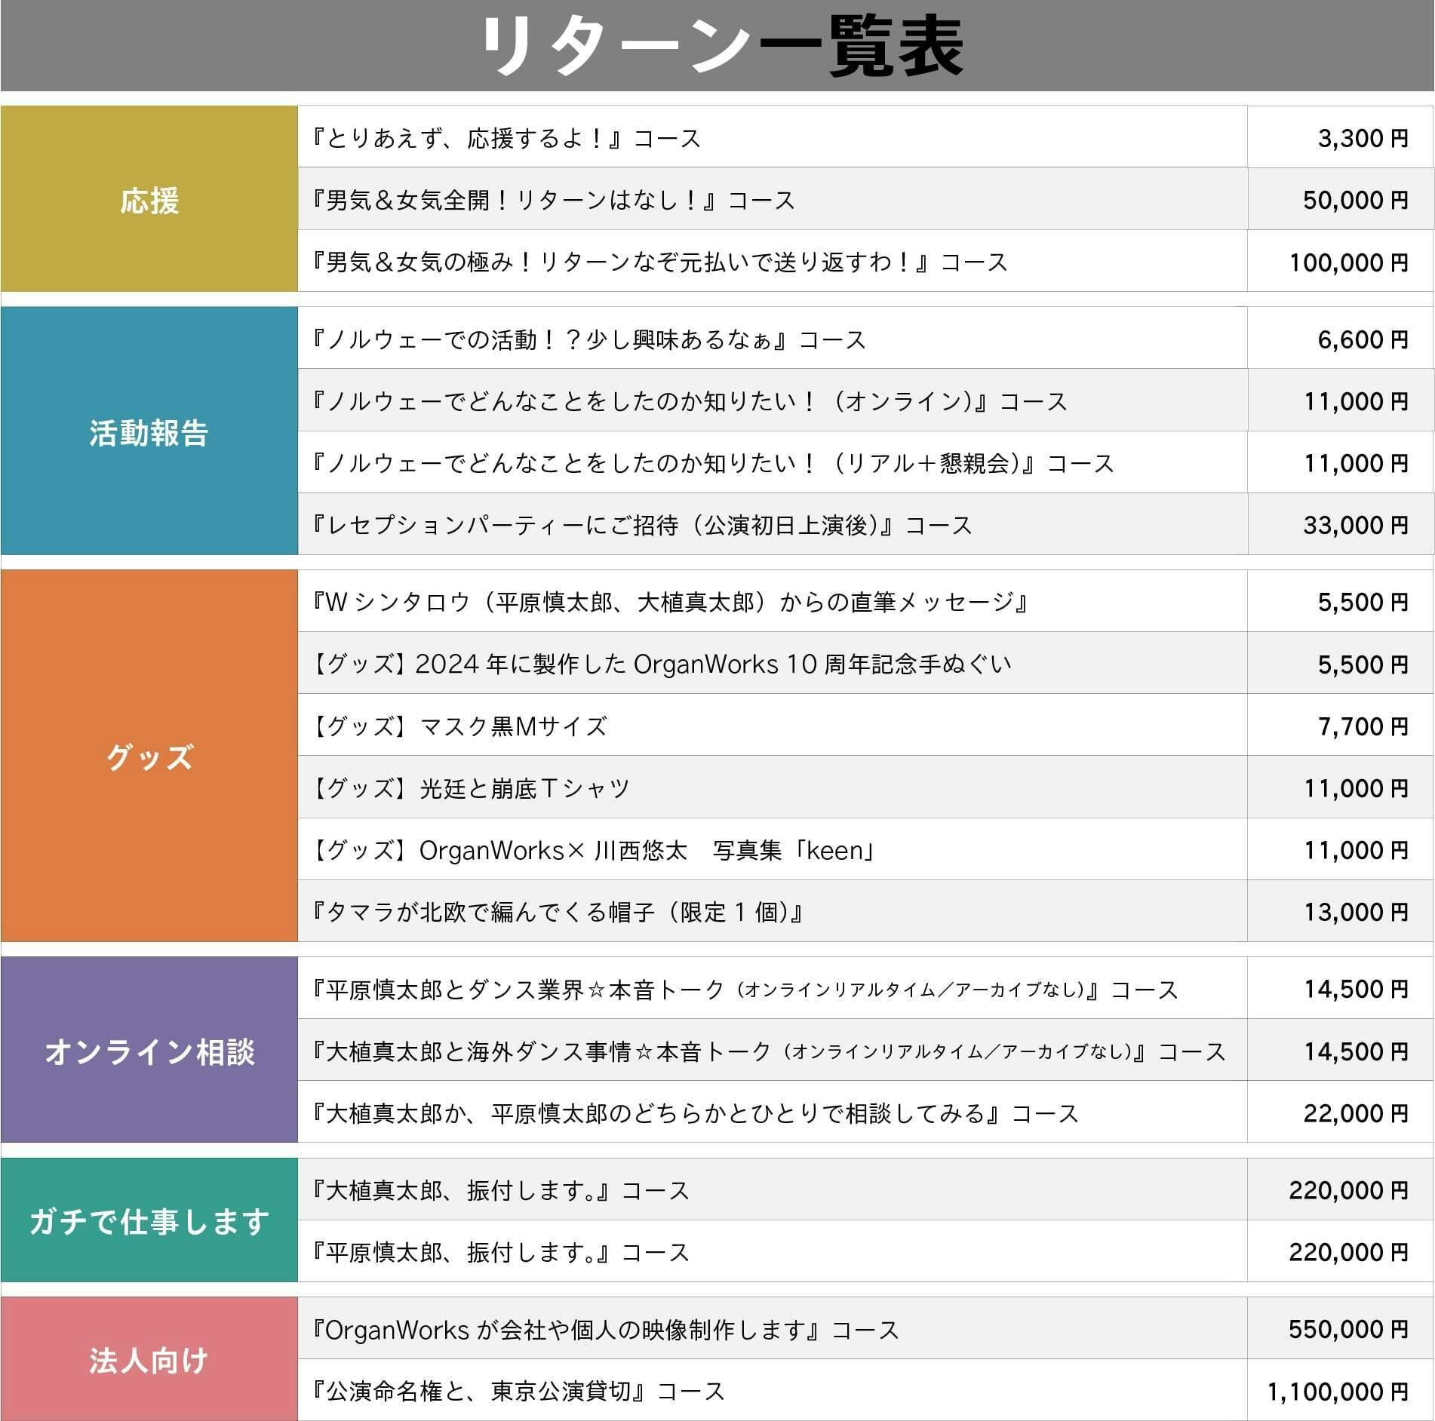
Task: Select the 映像制作します corporate course
Action: (604, 1329)
